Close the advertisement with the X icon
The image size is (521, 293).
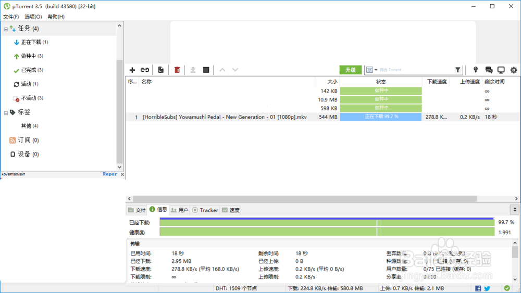[122, 174]
